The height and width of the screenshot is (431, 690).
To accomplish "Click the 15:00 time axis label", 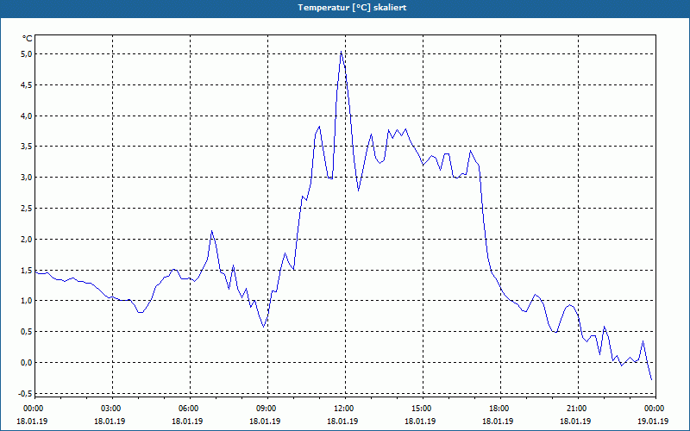I will pos(423,409).
